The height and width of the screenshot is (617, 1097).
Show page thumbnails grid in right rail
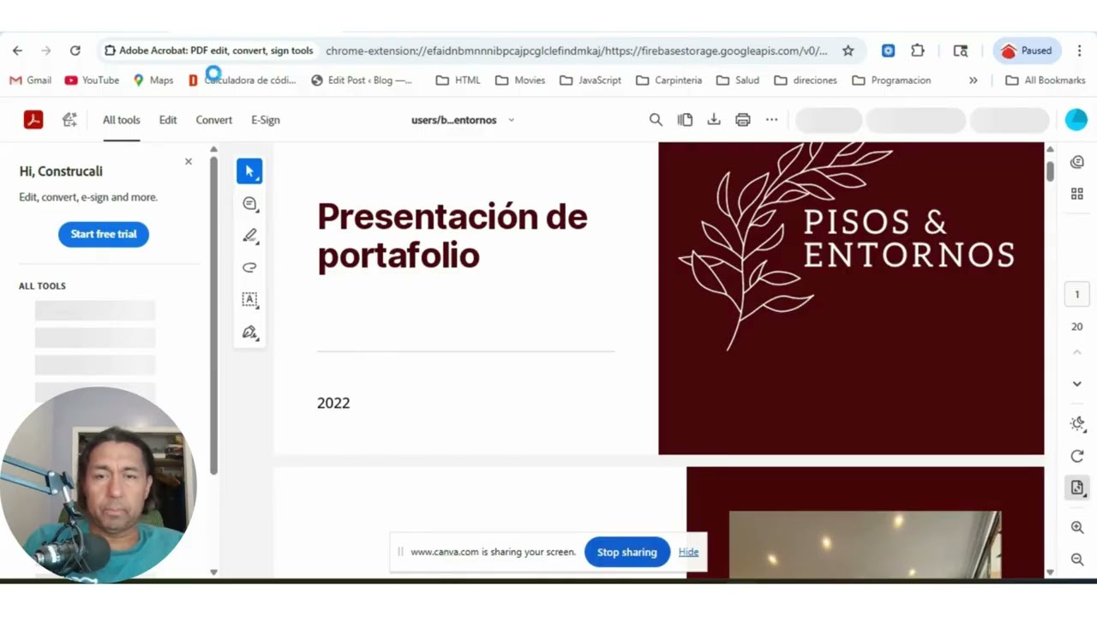[x=1077, y=195]
